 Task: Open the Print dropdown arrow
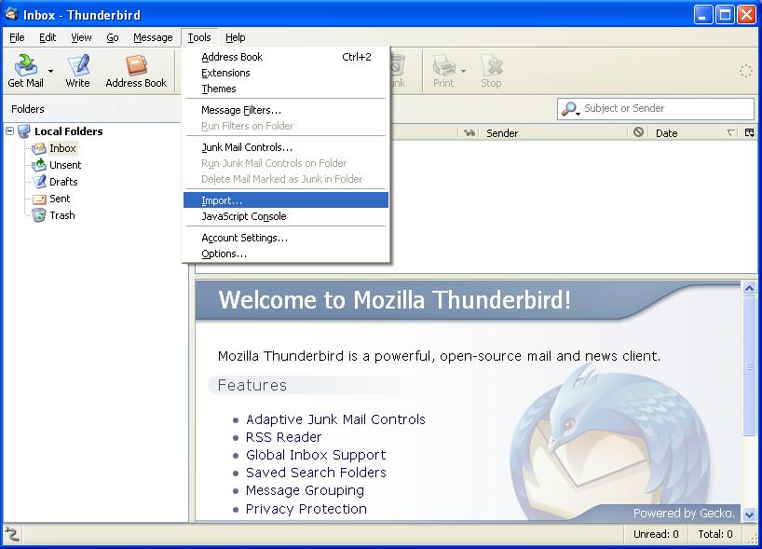pos(463,71)
